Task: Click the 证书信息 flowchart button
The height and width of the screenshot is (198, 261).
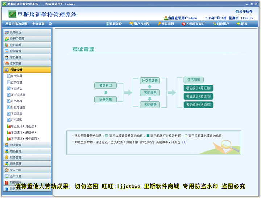Action: (105, 100)
